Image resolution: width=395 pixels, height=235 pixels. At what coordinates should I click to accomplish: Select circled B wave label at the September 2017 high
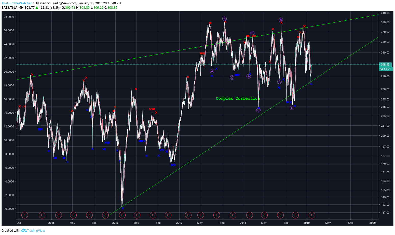(x=224, y=19)
